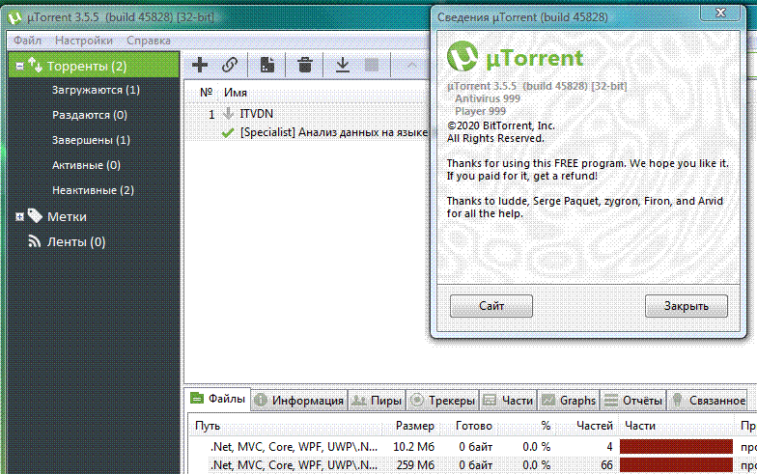Viewport: 757px width, 474px height.
Task: Sort files by Размер column header
Action: [415, 426]
